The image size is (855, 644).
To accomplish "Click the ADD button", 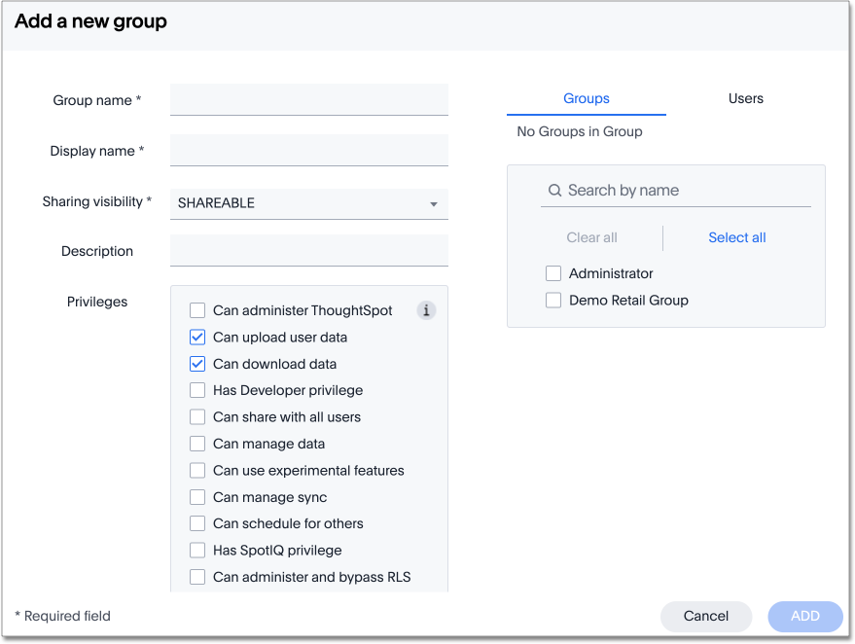I will [804, 616].
